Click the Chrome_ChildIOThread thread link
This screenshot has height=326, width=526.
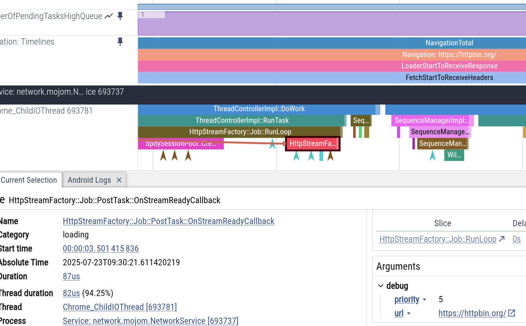pos(120,307)
